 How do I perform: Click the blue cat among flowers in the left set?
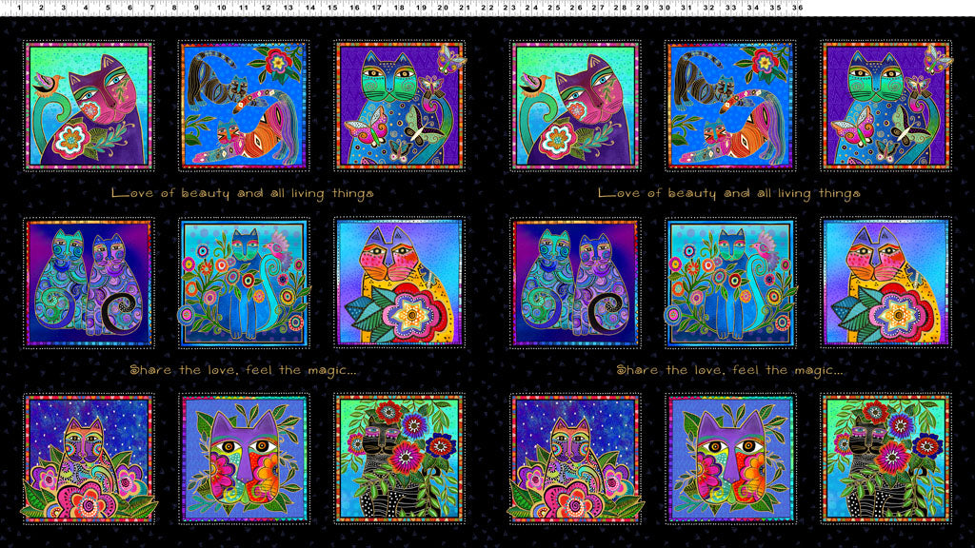click(x=244, y=282)
